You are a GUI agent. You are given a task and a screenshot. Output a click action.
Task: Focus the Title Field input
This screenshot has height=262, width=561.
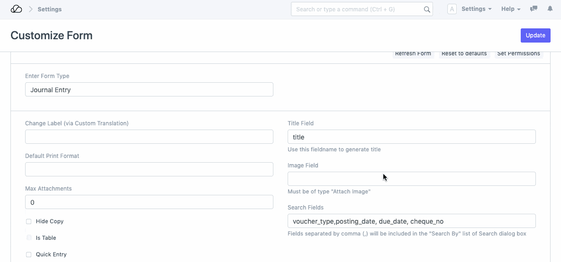point(411,137)
